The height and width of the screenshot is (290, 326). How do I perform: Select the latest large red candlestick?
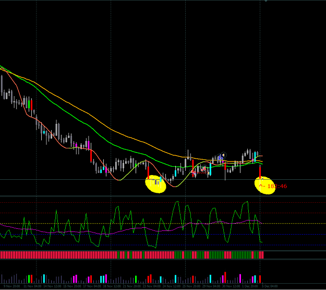pos(260,173)
